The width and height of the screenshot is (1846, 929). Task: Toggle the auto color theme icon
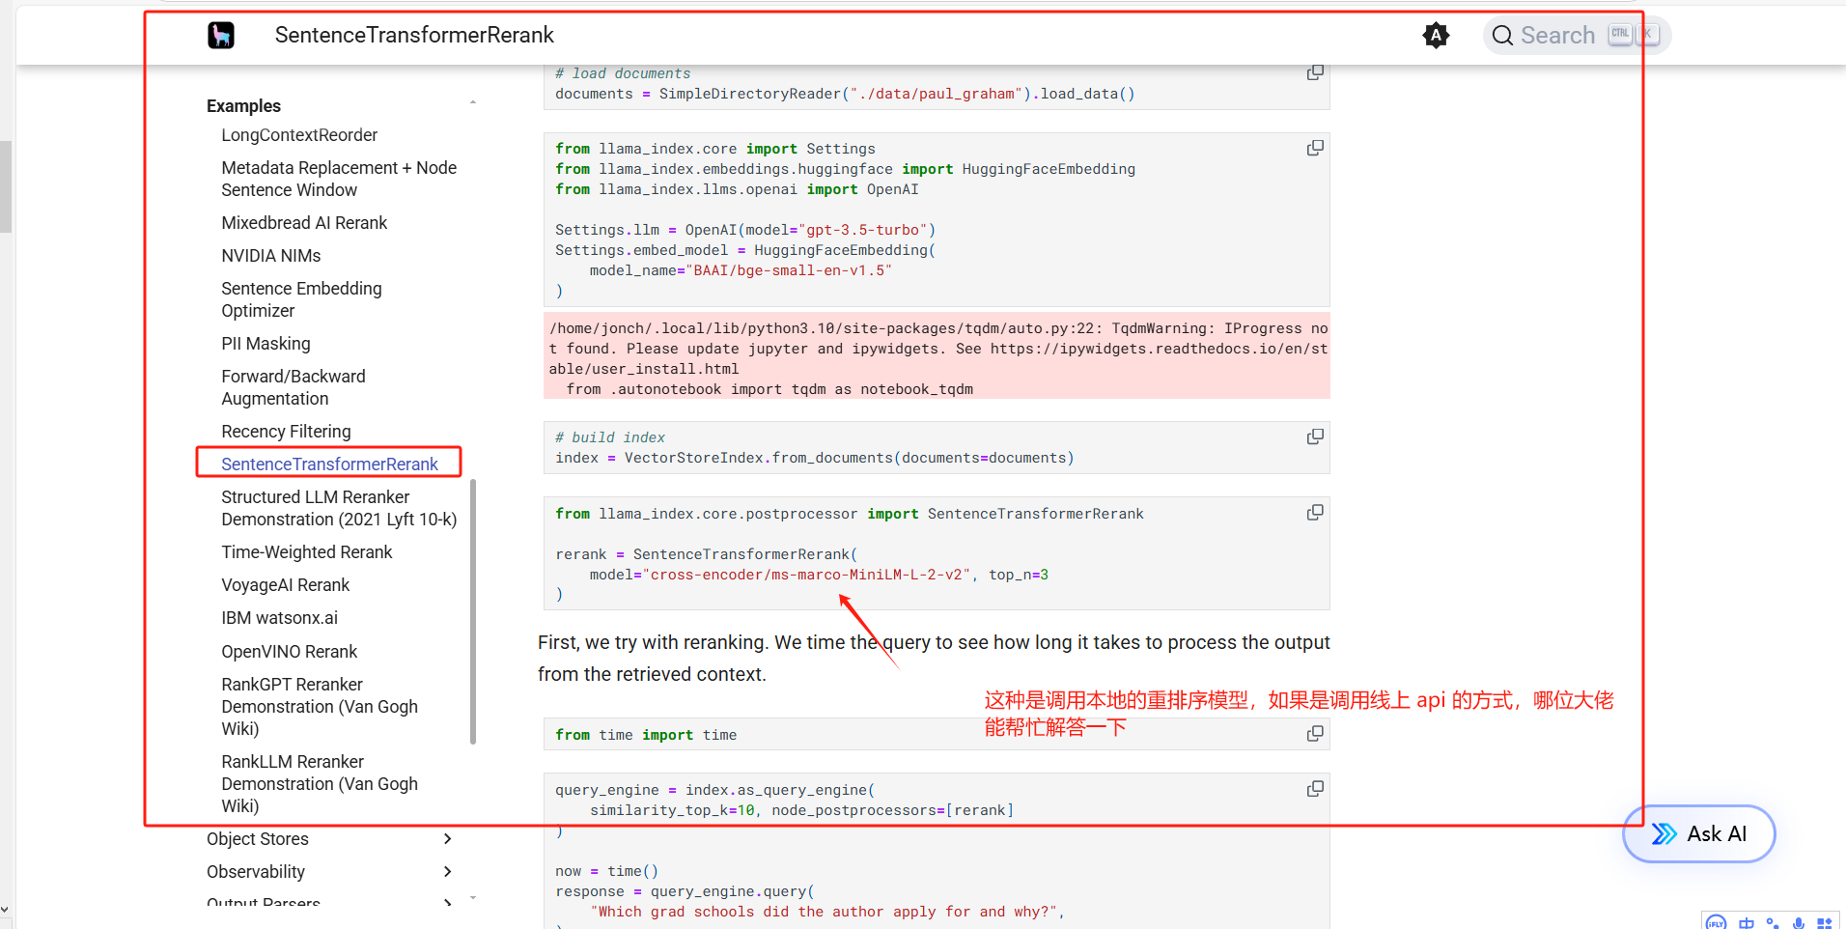pyautogui.click(x=1436, y=36)
